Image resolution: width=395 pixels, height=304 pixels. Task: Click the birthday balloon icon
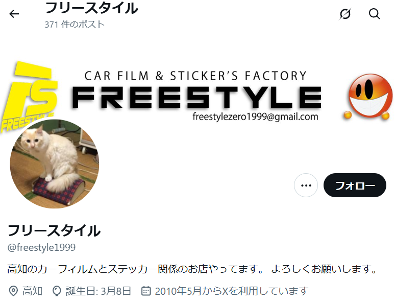pos(57,291)
